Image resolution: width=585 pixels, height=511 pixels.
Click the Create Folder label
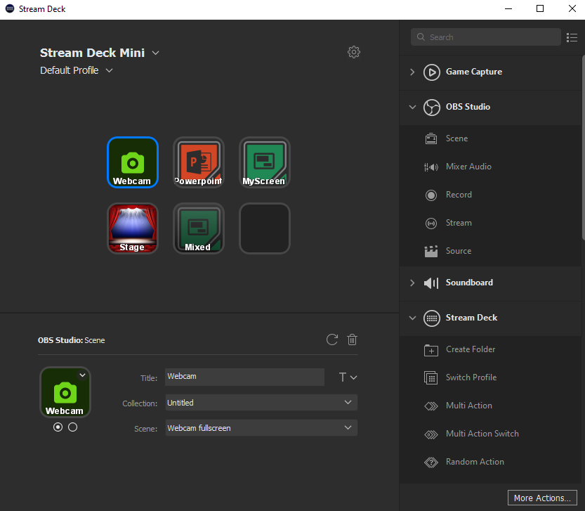tap(471, 349)
